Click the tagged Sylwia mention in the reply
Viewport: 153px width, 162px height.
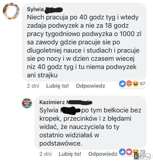pos(60,110)
